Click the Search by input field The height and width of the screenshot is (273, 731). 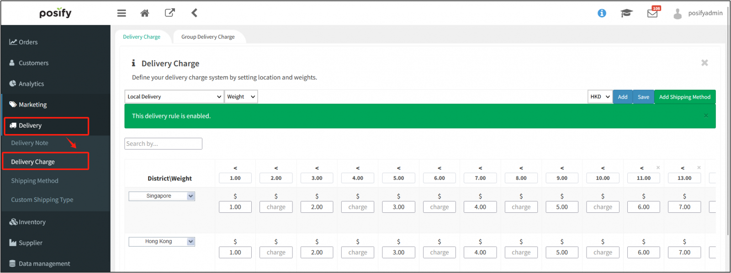[163, 144]
